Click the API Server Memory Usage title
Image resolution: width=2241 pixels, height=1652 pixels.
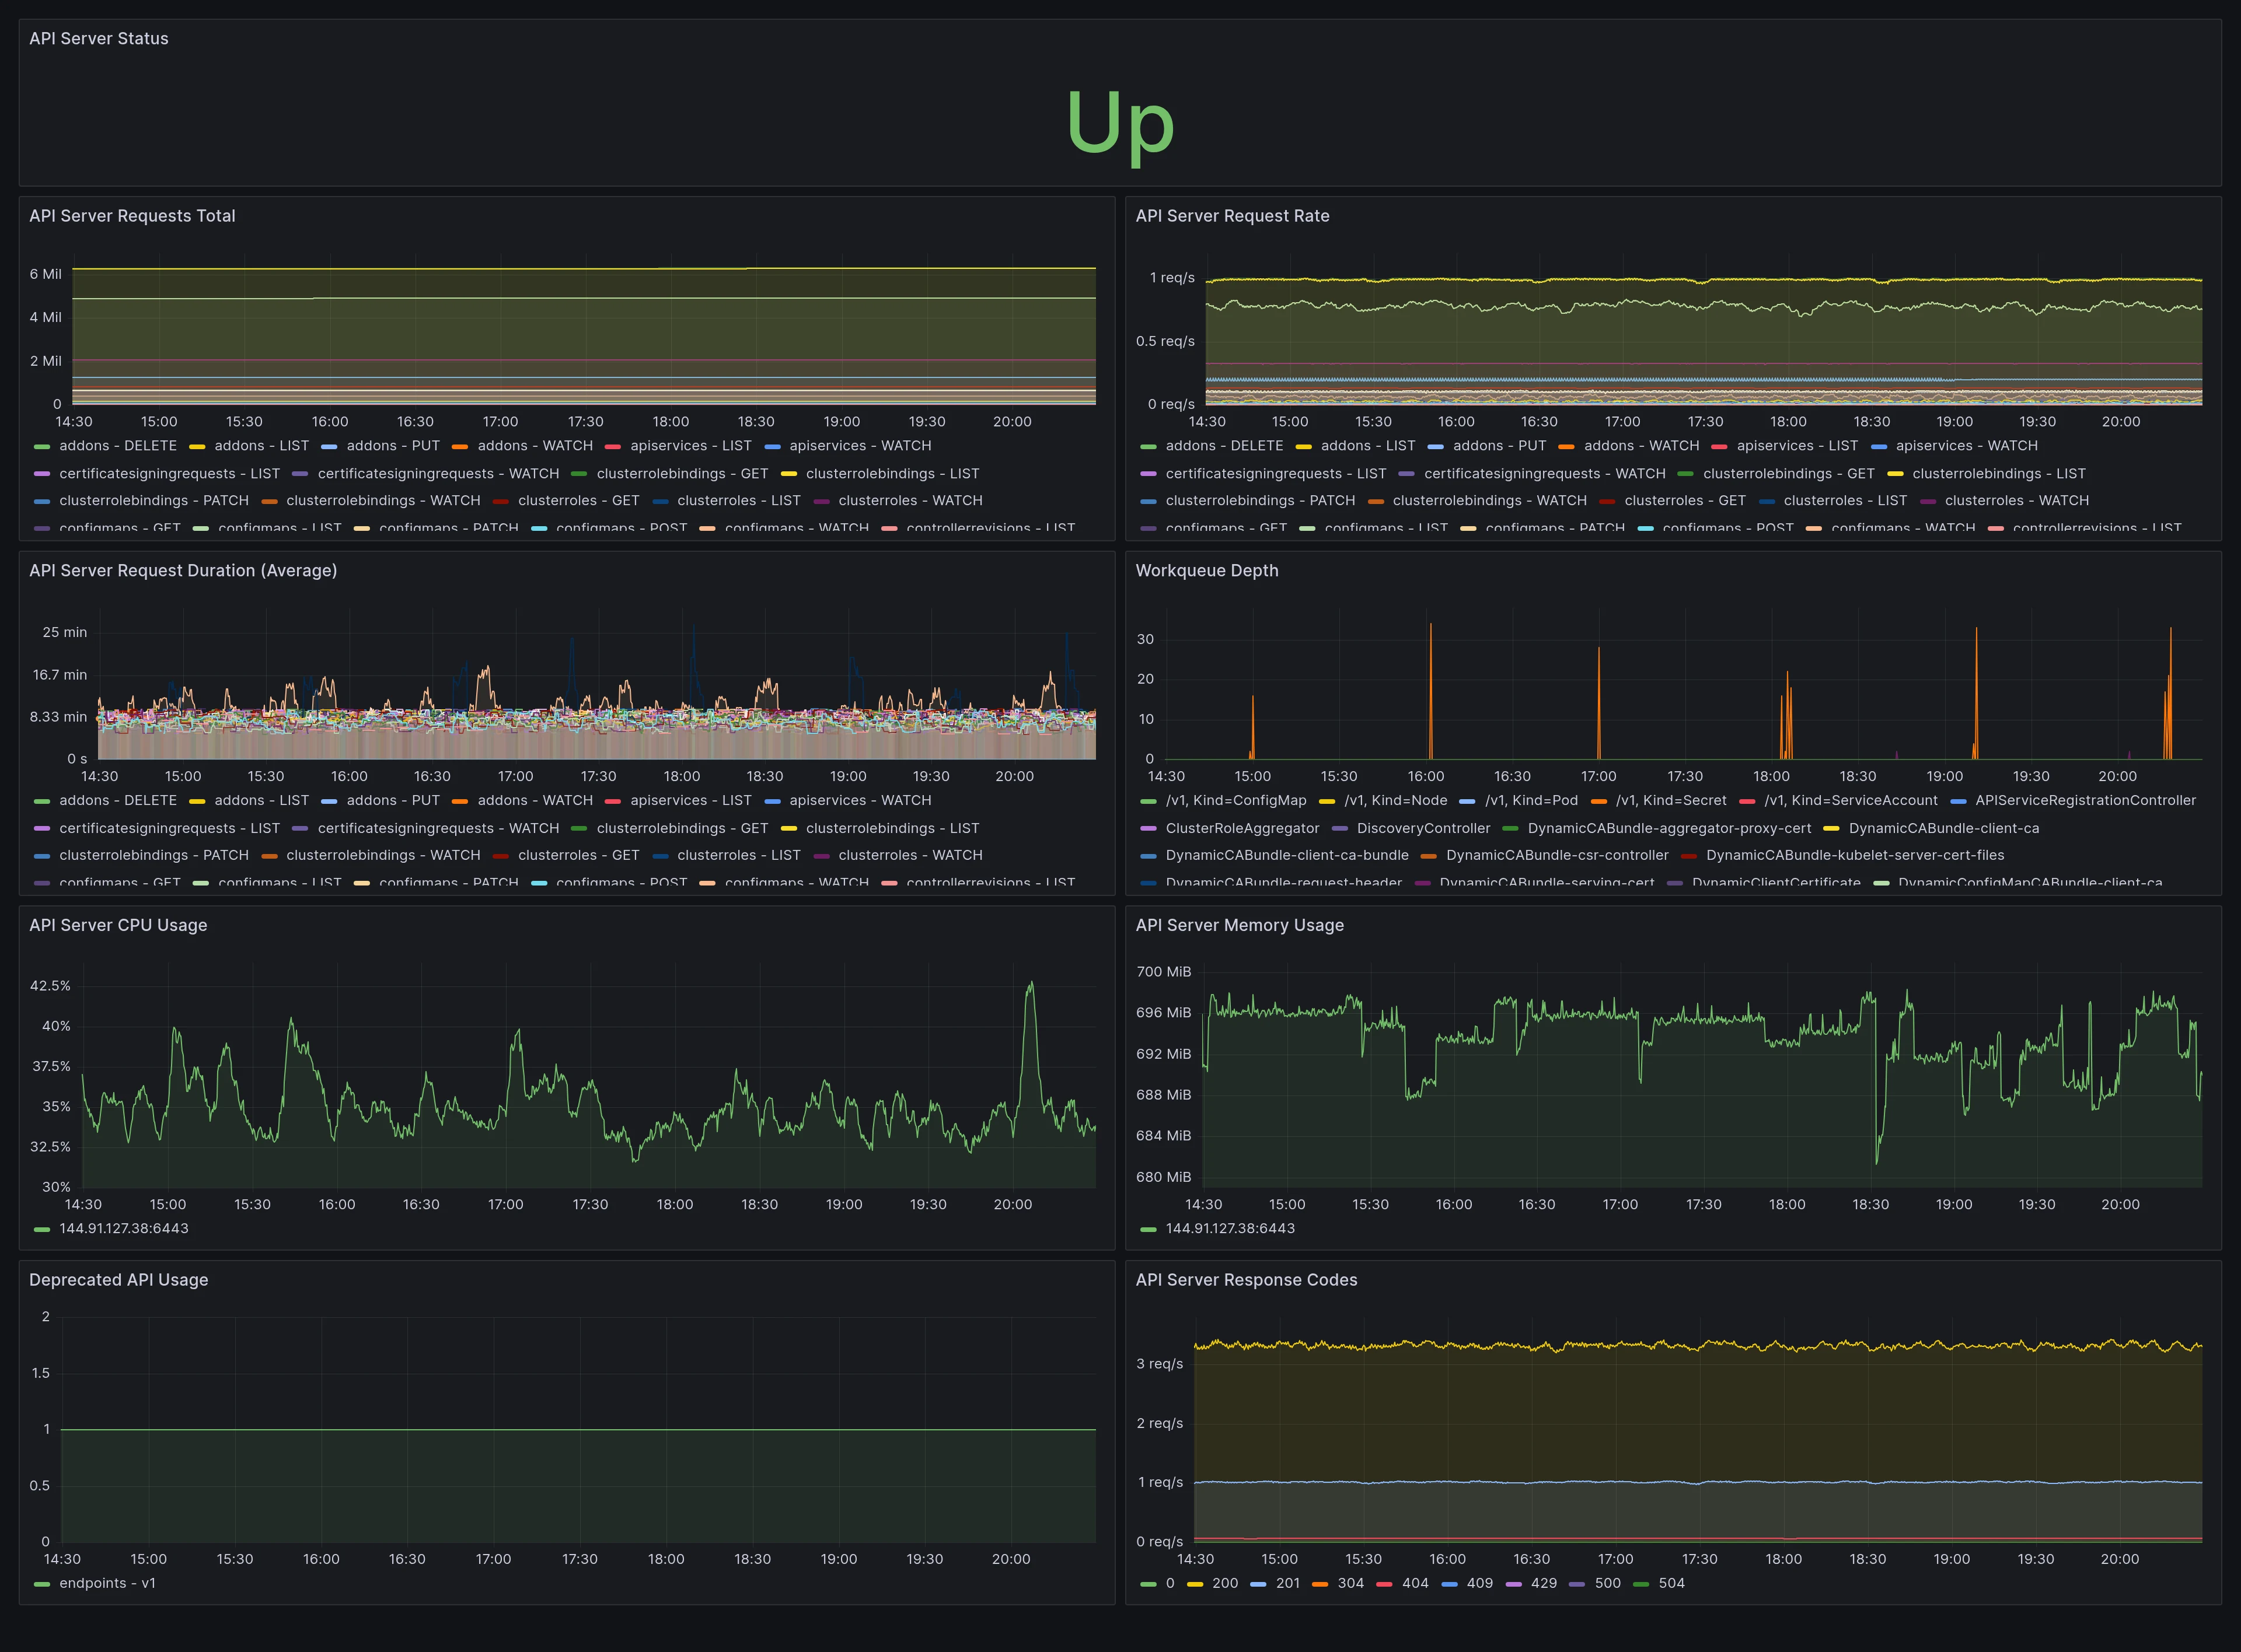click(x=1240, y=925)
